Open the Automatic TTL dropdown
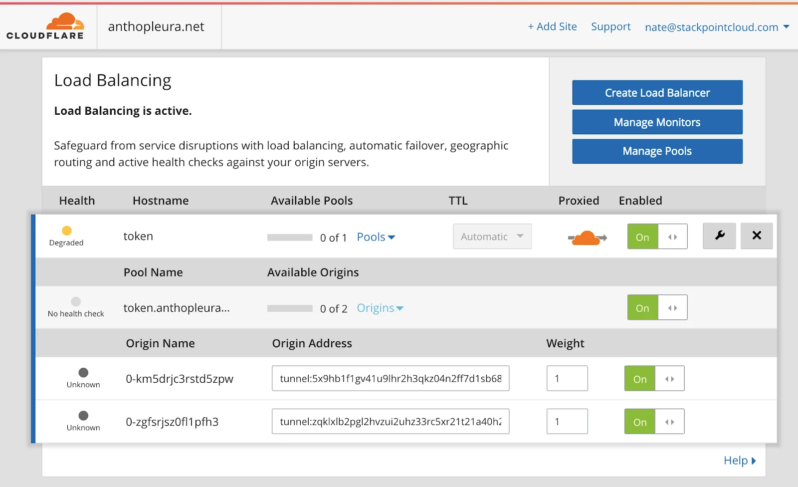Image resolution: width=798 pixels, height=487 pixels. (x=492, y=237)
